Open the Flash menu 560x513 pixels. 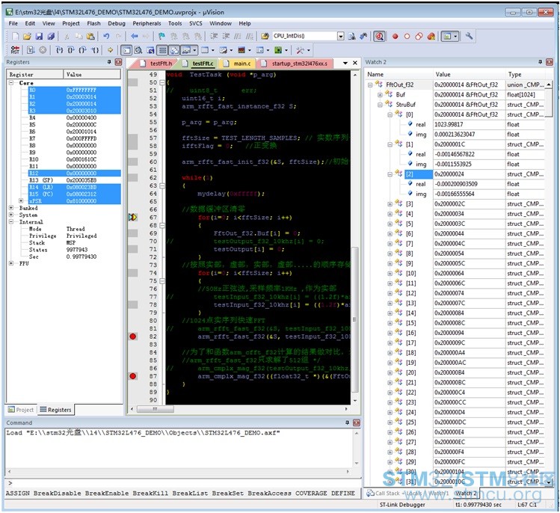93,24
